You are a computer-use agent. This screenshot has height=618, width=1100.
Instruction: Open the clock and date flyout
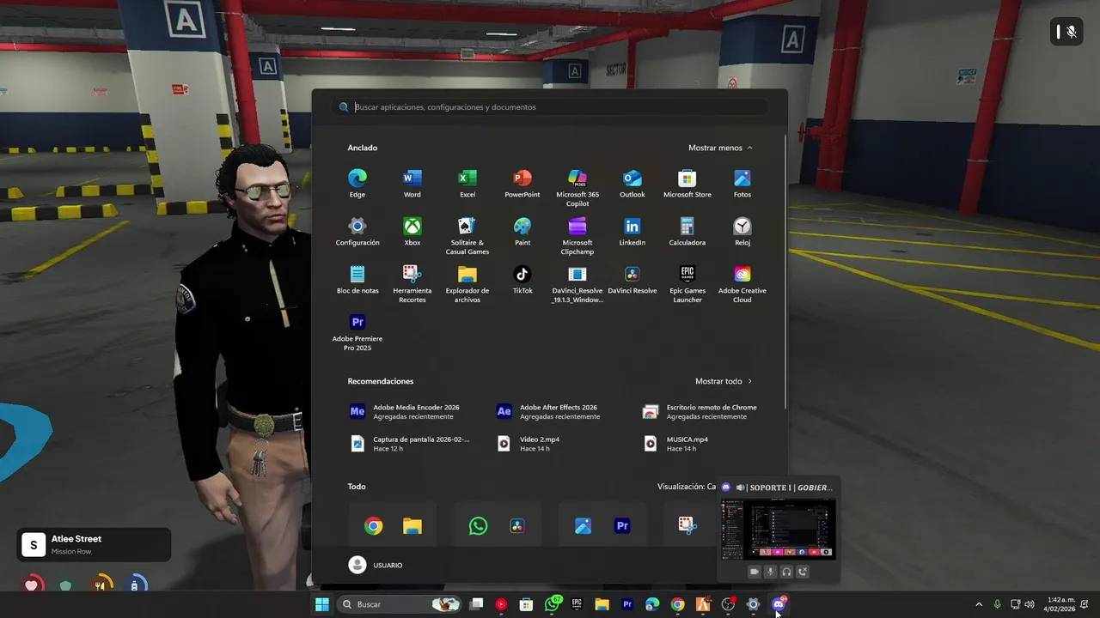click(1060, 604)
